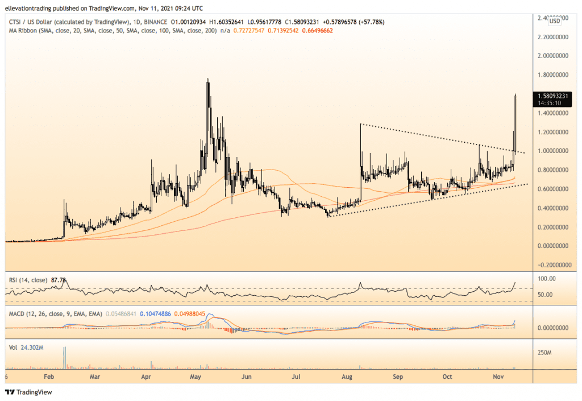Click the 0.20000000 price axis label
The image size is (582, 401).
pos(552,227)
